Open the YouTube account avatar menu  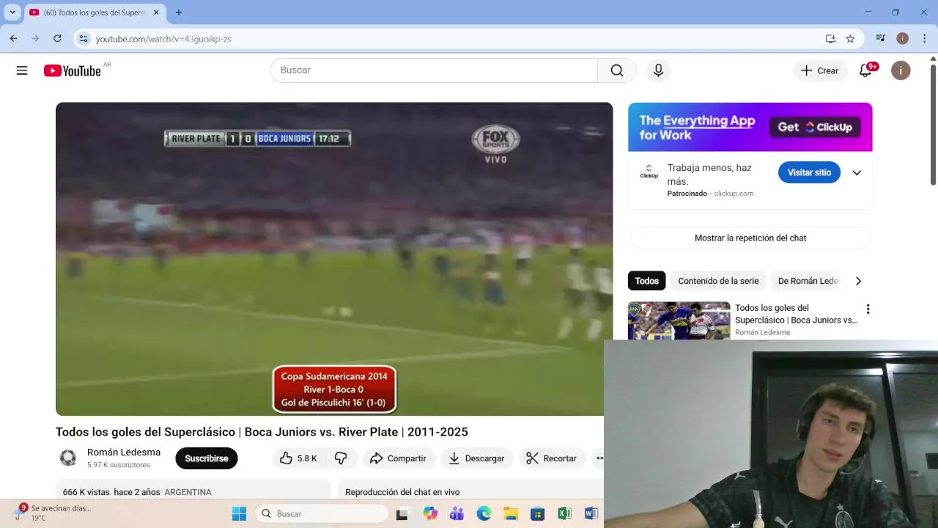(x=901, y=70)
